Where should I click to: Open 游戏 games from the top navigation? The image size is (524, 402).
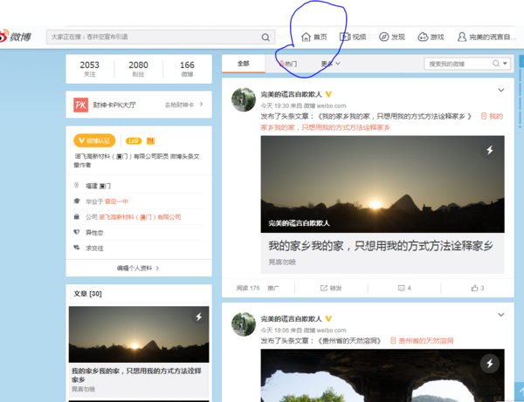coord(431,37)
